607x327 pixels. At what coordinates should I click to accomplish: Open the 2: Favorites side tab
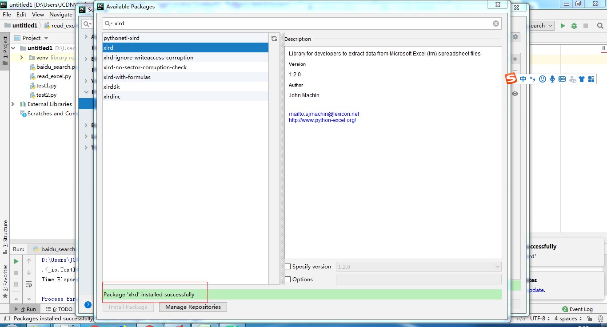click(x=5, y=281)
